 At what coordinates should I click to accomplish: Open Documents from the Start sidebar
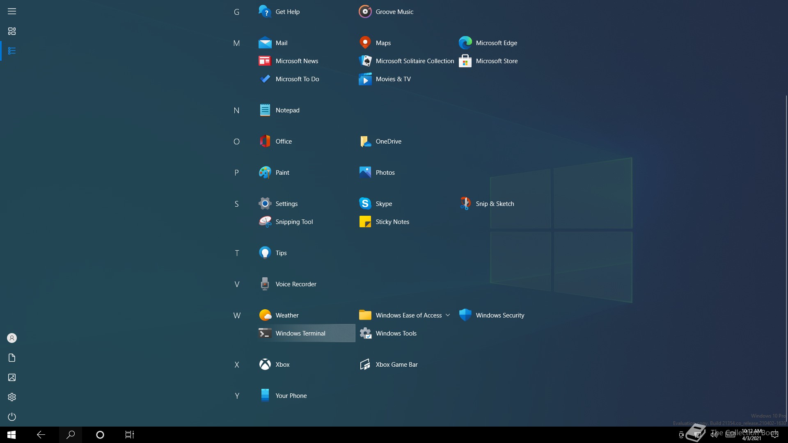(12, 358)
